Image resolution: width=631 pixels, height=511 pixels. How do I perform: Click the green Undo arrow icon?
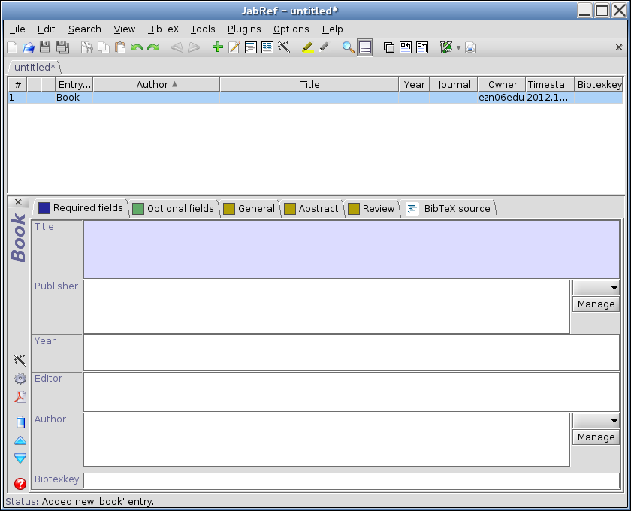click(x=136, y=47)
